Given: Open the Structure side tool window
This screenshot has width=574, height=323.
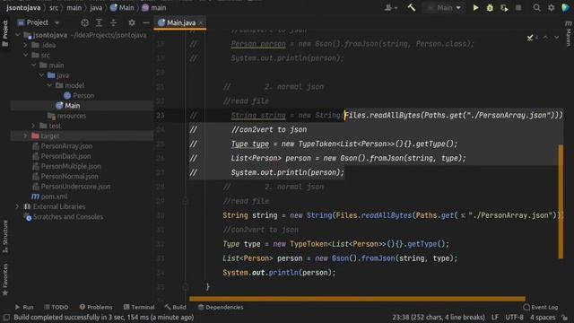Looking at the screenshot, I should [5, 237].
